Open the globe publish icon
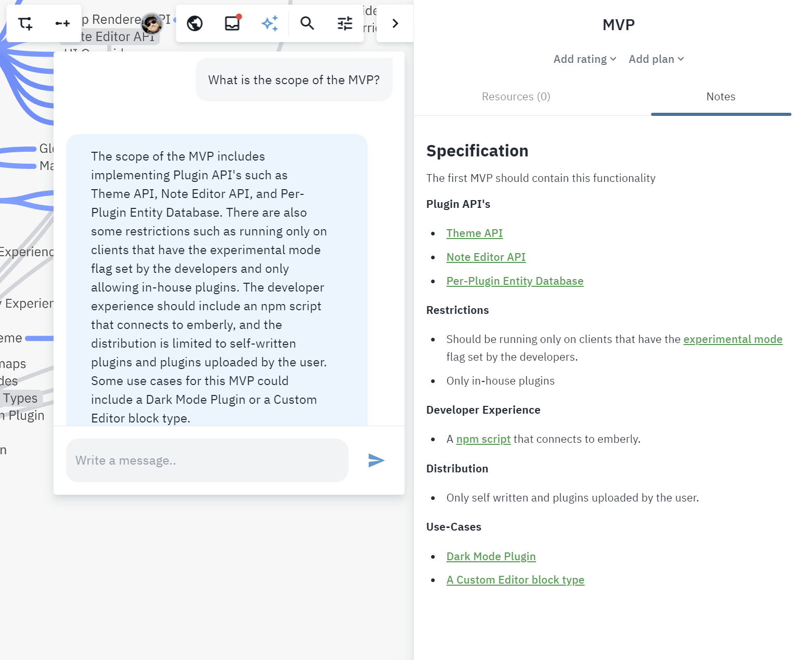793x660 pixels. (x=194, y=23)
